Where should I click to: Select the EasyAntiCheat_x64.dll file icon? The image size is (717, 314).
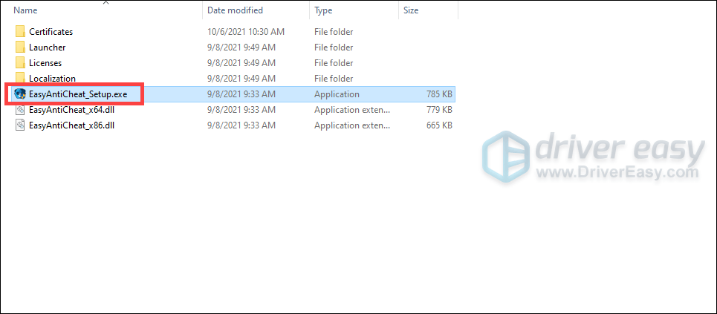pyautogui.click(x=20, y=110)
